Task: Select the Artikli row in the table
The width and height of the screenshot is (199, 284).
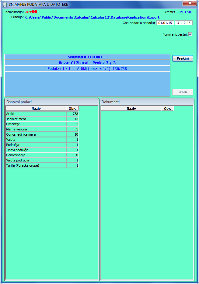Action: pos(36,114)
